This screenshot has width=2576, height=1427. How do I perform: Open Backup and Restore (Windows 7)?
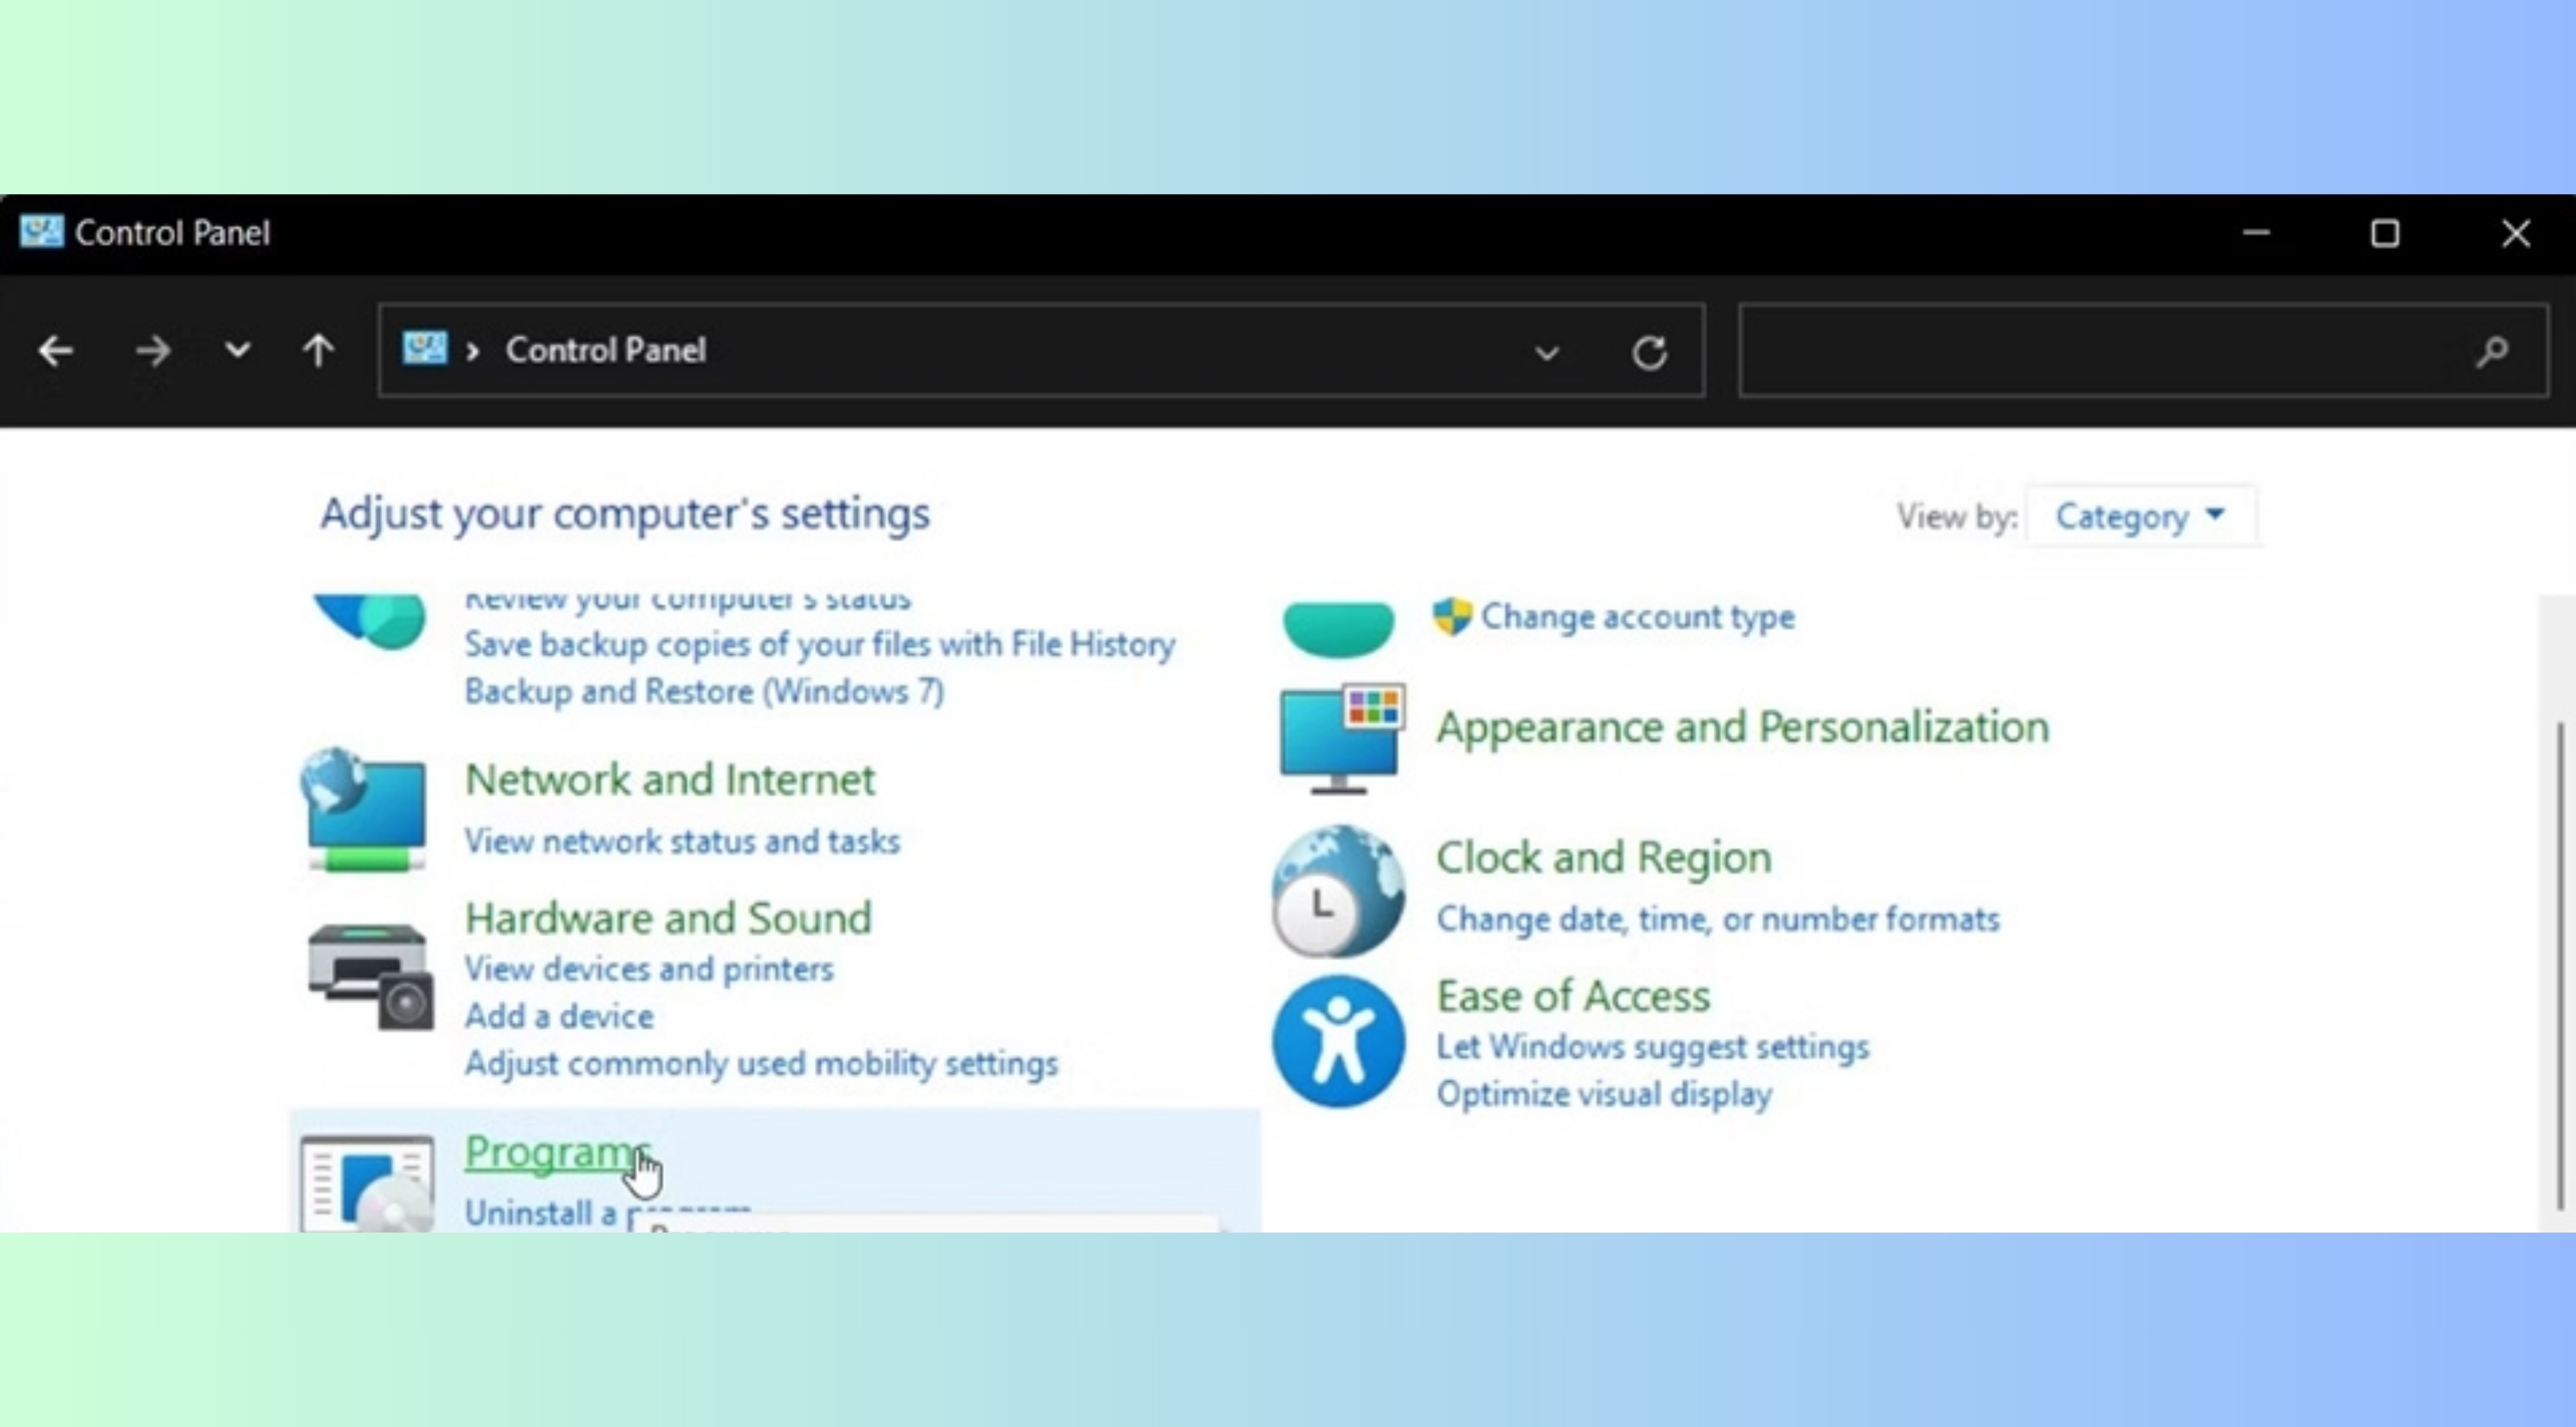click(x=704, y=692)
